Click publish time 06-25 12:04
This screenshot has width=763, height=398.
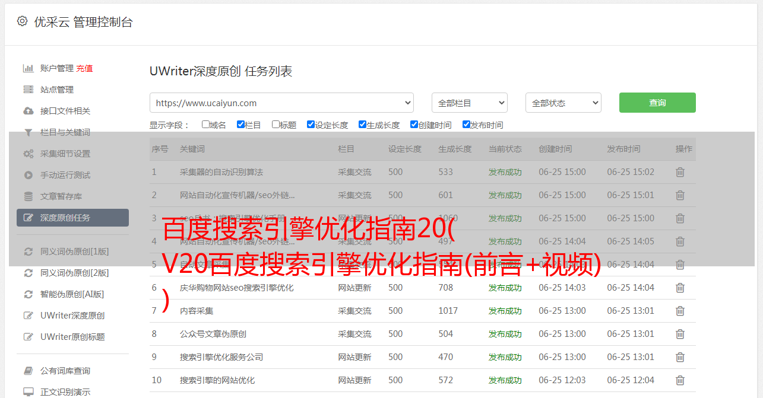coord(631,380)
